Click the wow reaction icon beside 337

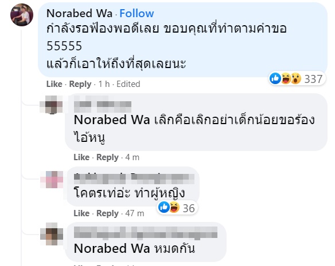[x=296, y=78]
